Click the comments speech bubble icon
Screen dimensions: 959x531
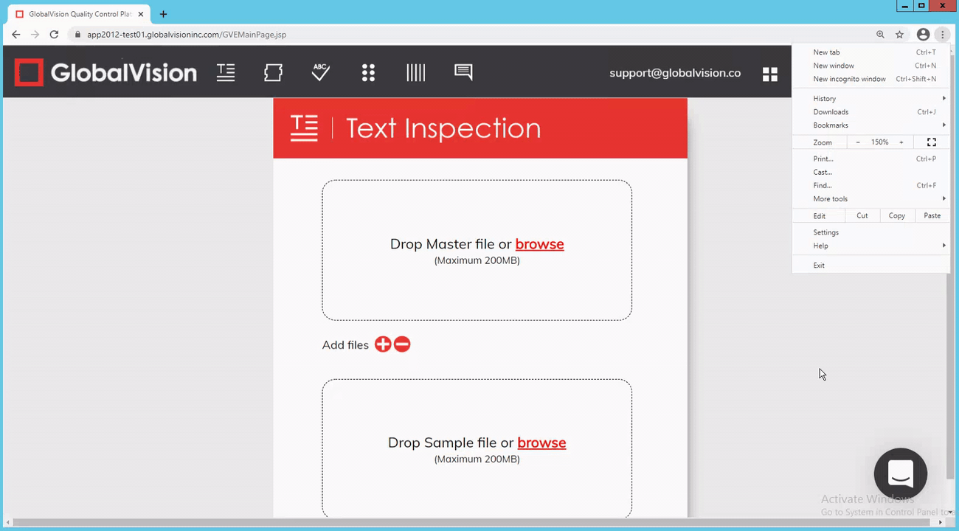click(463, 72)
